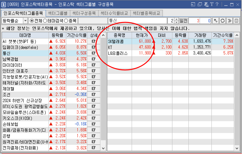This screenshot has width=242, height=154.
Task: Open detail icon for AI 챗봇 row
Action: pos(94,41)
